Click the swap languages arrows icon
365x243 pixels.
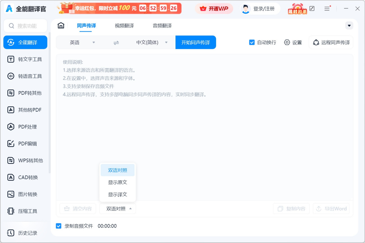pyautogui.click(x=116, y=43)
